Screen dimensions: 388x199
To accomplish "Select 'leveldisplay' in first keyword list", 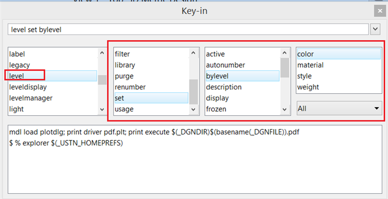I will 53,87.
